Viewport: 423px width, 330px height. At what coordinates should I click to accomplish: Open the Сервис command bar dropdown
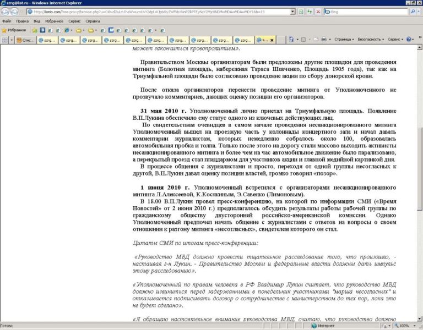[x=395, y=40]
